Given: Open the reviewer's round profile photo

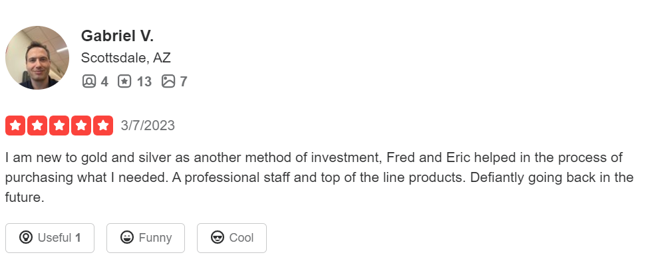Looking at the screenshot, I should click(x=37, y=58).
